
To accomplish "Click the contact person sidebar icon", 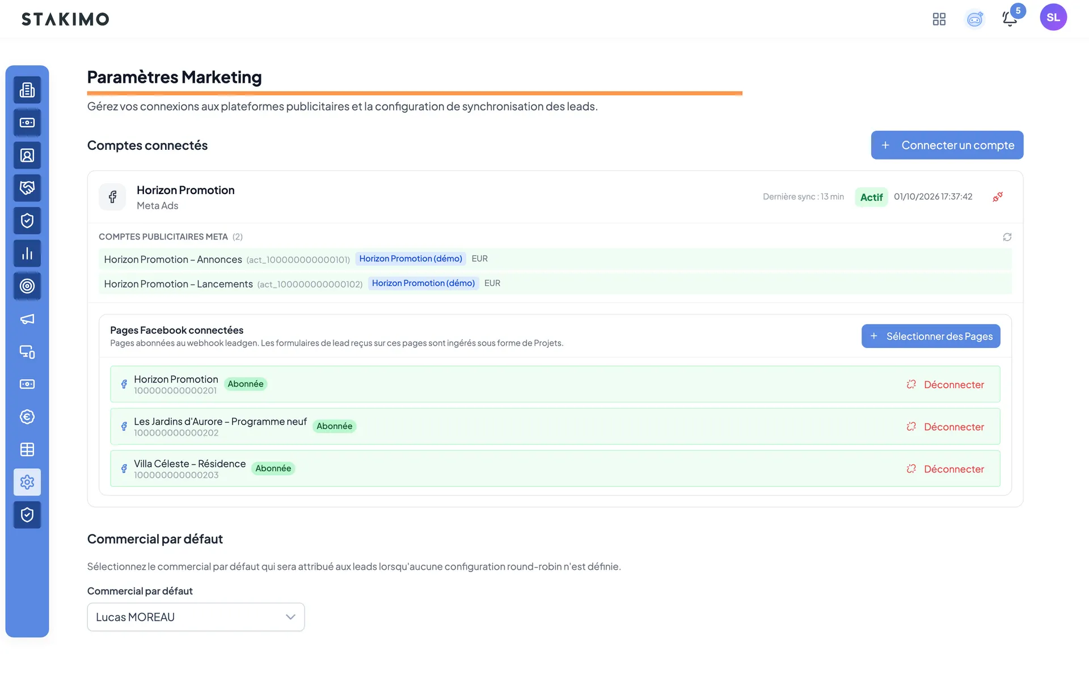I will [x=27, y=155].
